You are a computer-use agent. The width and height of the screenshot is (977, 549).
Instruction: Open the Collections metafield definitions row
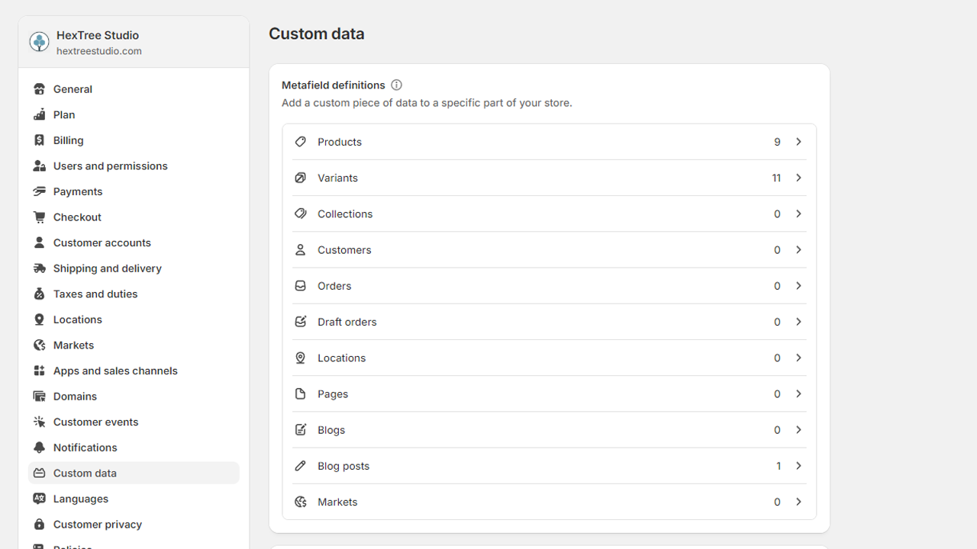[549, 213]
